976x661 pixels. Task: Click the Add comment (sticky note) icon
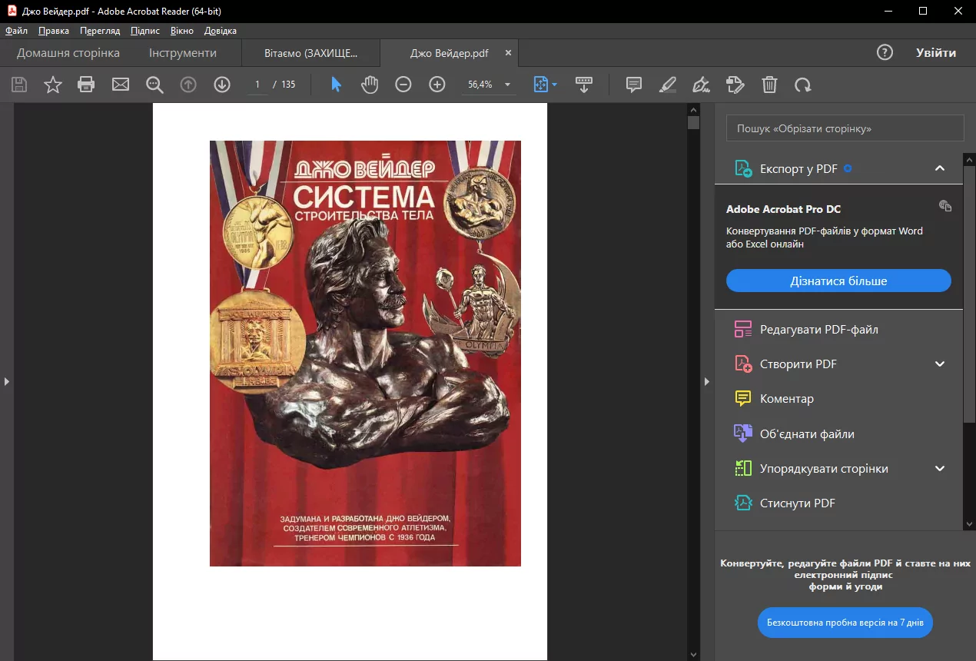click(x=633, y=85)
